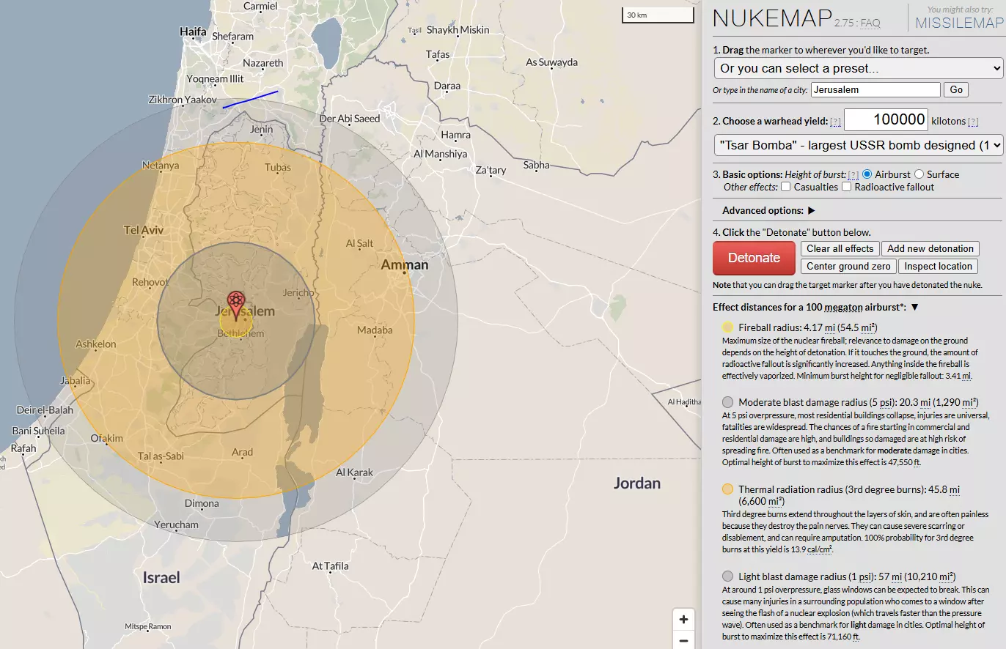Collapse the Effect distances list arrow
Image resolution: width=1006 pixels, height=649 pixels.
[914, 307]
